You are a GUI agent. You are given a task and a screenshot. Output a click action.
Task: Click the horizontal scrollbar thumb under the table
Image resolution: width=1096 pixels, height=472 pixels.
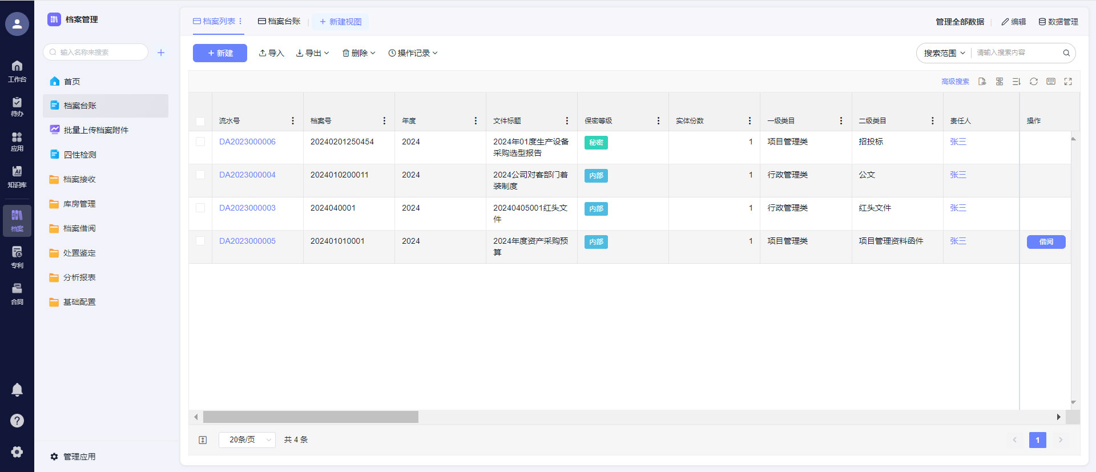(311, 417)
